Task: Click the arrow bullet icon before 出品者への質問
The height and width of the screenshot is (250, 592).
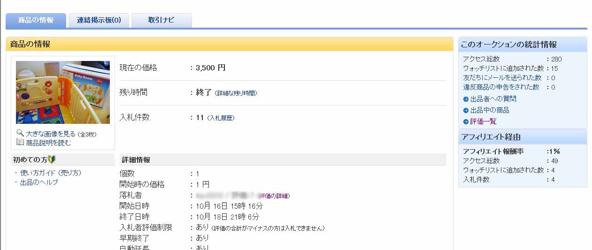Action: click(x=466, y=99)
